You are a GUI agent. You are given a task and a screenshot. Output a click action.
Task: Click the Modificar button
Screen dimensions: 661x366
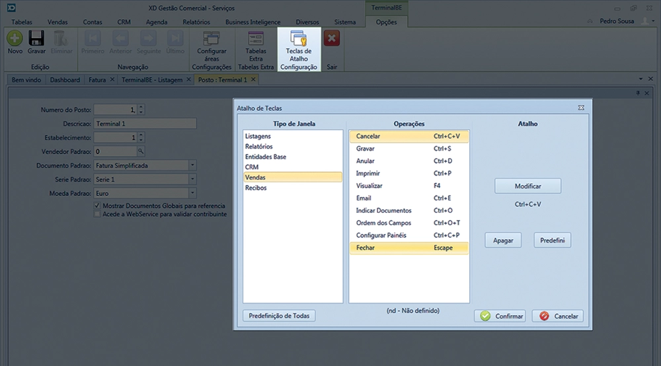tap(527, 186)
